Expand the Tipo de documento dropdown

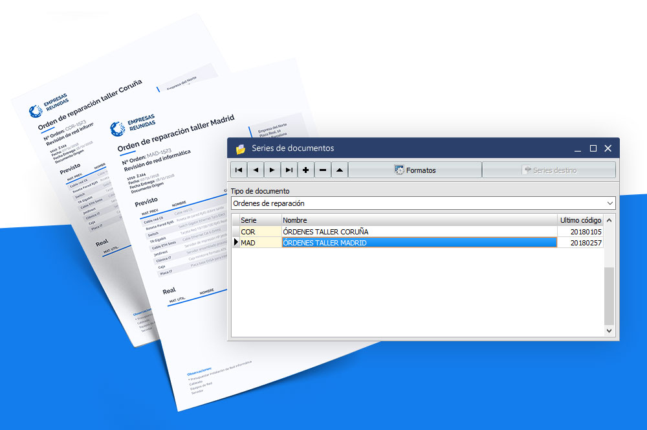[x=609, y=203]
